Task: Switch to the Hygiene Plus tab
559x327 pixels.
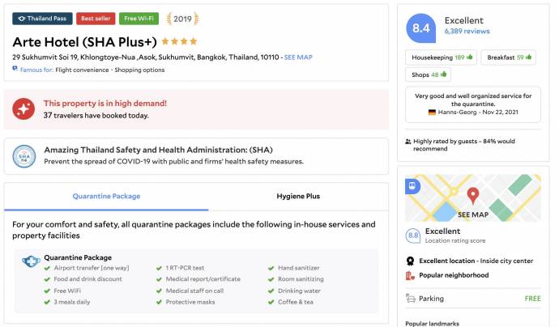Action: (x=298, y=196)
